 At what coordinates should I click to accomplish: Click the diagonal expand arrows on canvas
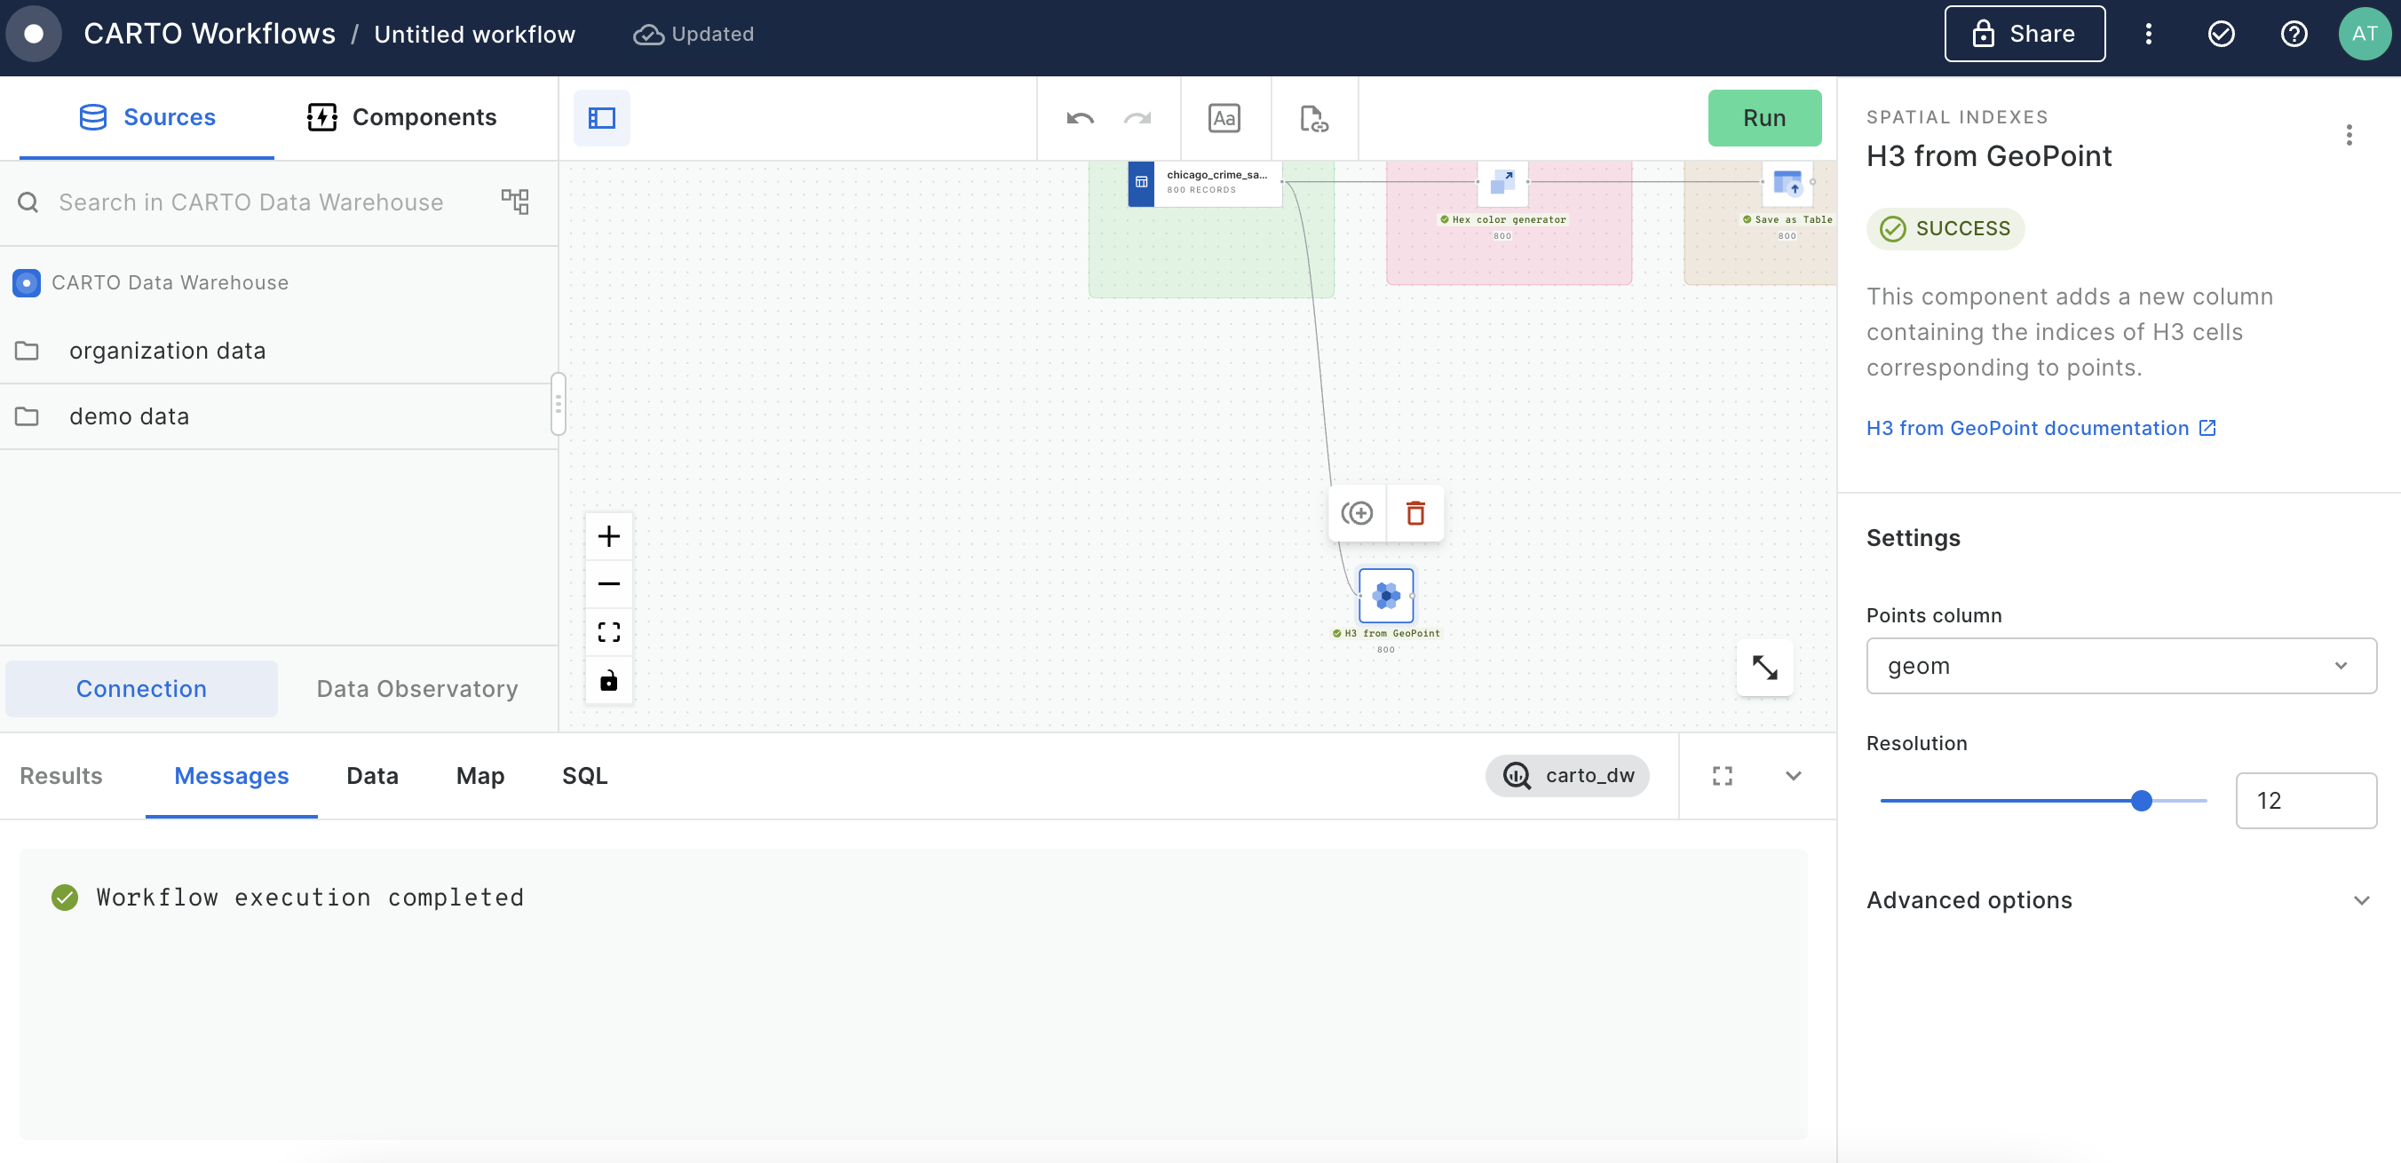point(1764,668)
